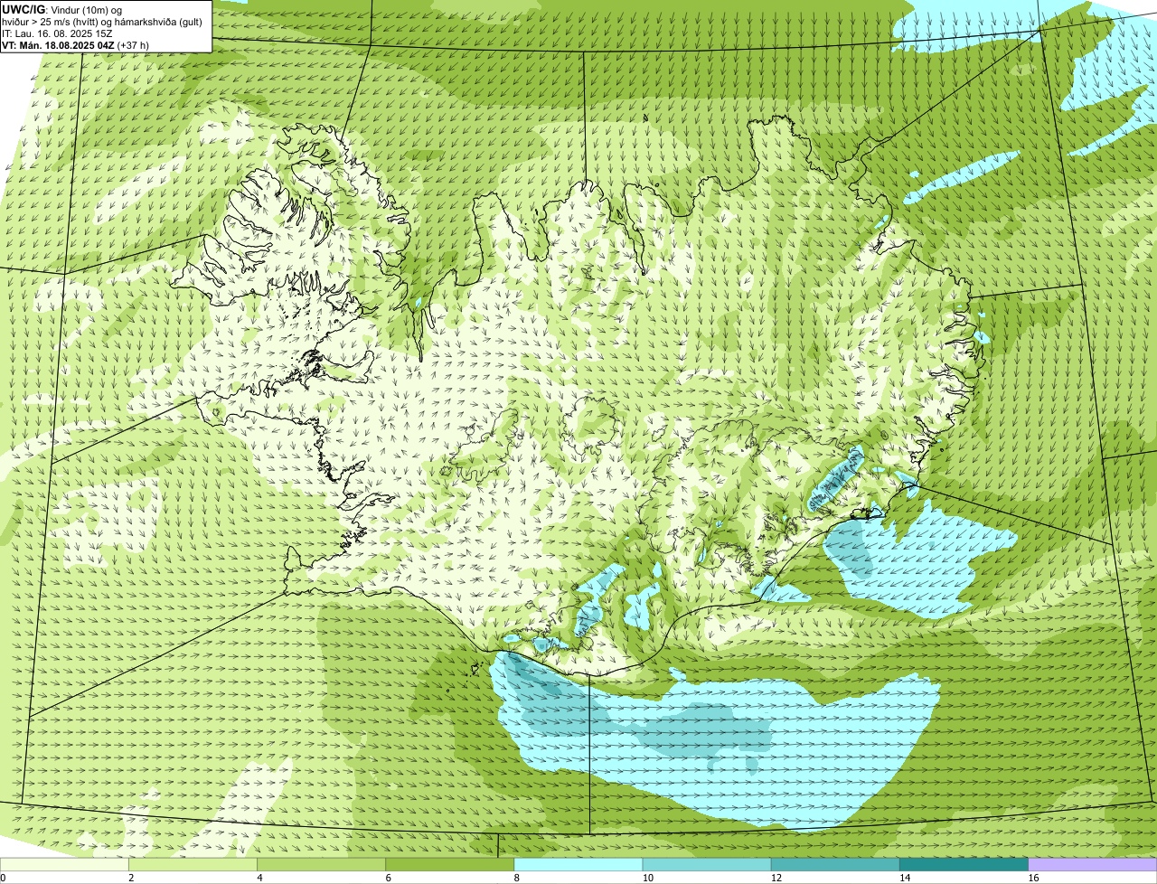Click the legend scale label '8'
Viewport: 1157px width, 884px height.
point(517,878)
